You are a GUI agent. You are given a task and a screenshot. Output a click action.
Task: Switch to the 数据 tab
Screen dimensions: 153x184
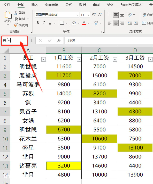pos(82,5)
